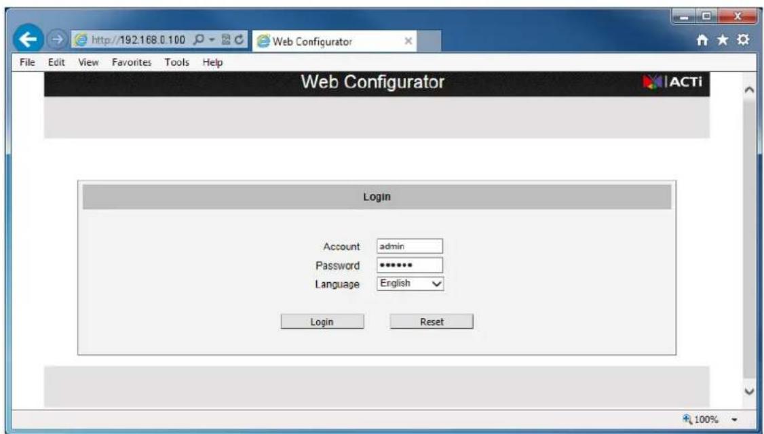Open the Language dropdown
764x434 pixels.
click(410, 283)
